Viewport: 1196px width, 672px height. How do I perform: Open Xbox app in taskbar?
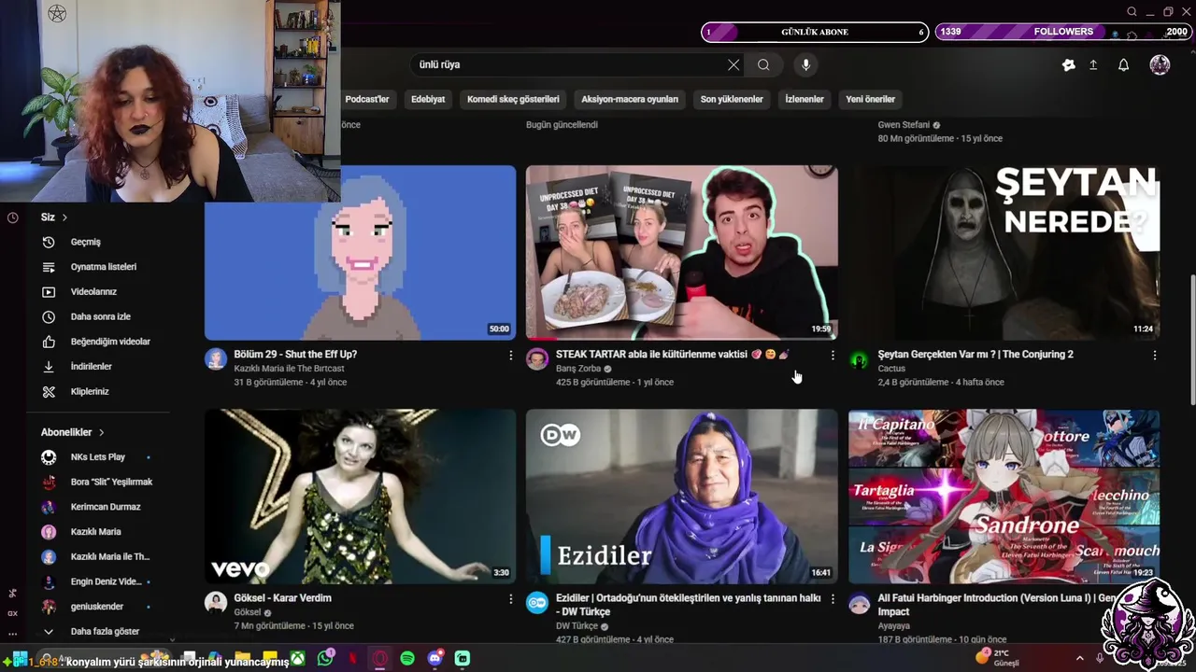coord(296,658)
